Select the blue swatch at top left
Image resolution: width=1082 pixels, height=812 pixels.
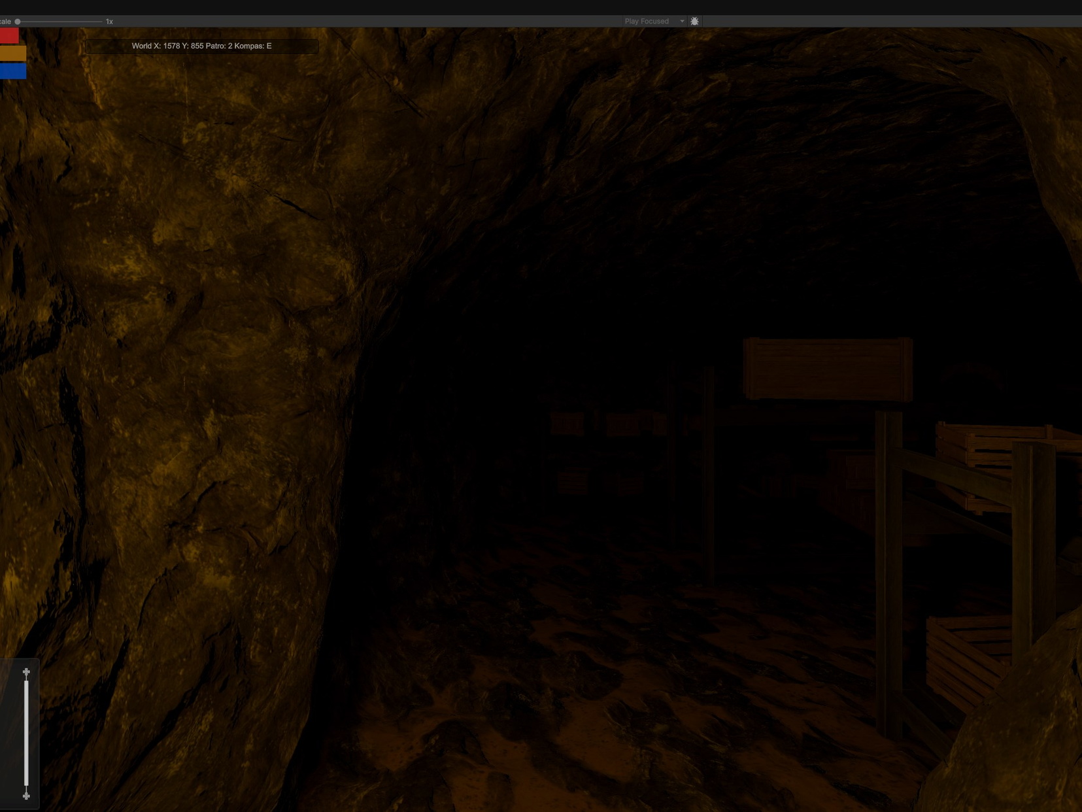click(12, 71)
